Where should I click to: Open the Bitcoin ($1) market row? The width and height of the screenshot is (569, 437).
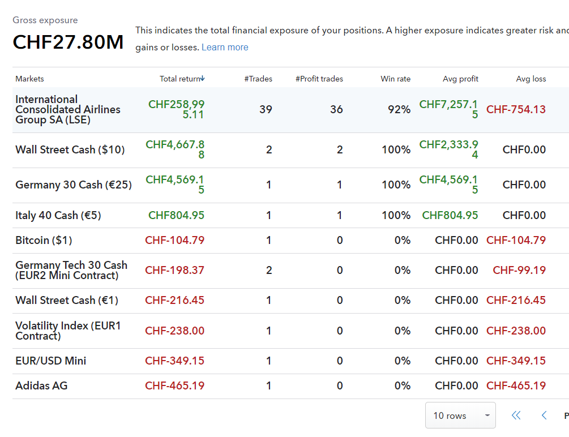click(44, 240)
